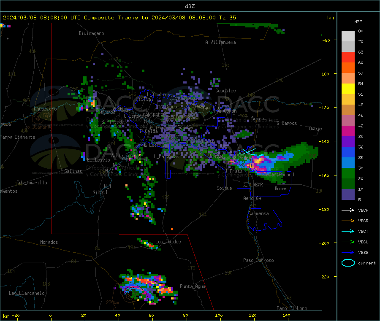
Task: Click the '-200' tick on the vertical axis
Action: point(324,243)
